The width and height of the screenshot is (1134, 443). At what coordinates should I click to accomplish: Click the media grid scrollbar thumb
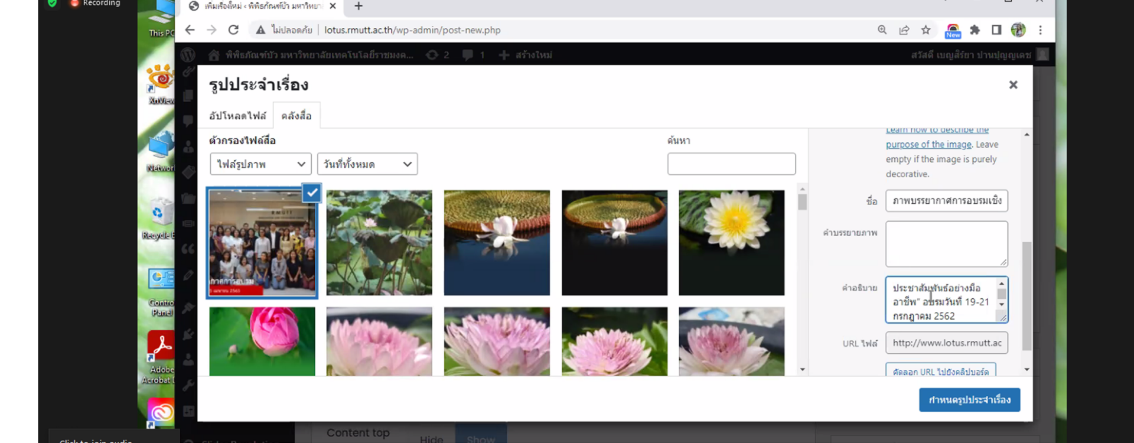(802, 202)
